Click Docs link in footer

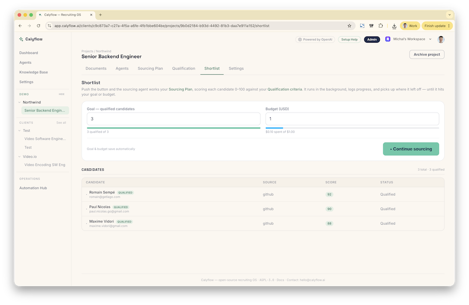(280, 280)
